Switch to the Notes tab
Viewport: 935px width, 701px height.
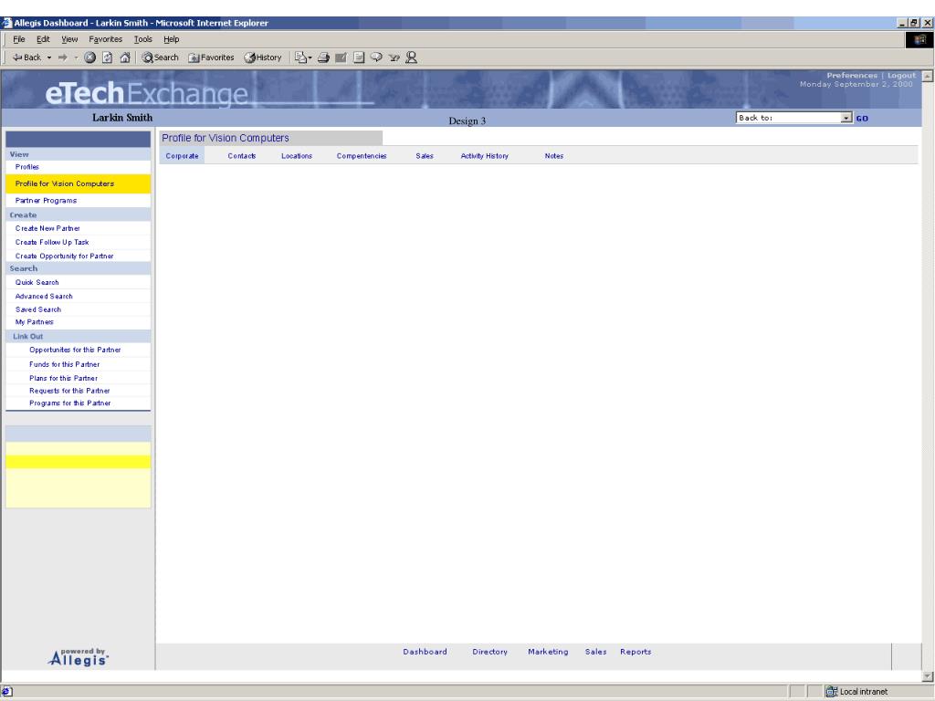pos(554,156)
